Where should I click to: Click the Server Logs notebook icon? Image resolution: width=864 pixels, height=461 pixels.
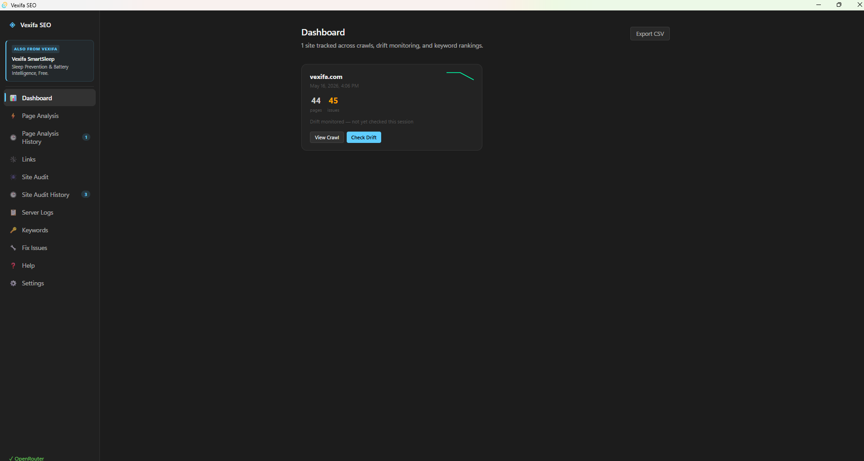coord(13,212)
